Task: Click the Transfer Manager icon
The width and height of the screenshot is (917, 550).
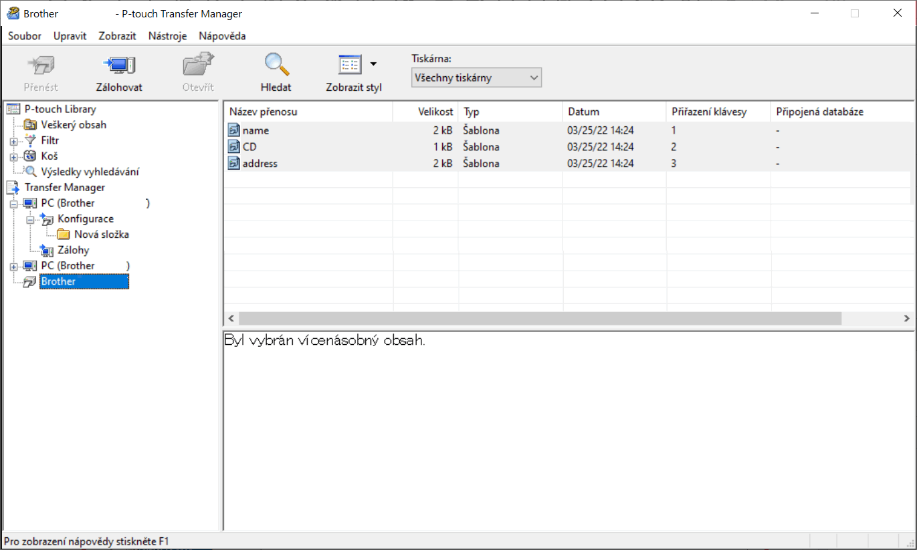Action: click(x=13, y=188)
